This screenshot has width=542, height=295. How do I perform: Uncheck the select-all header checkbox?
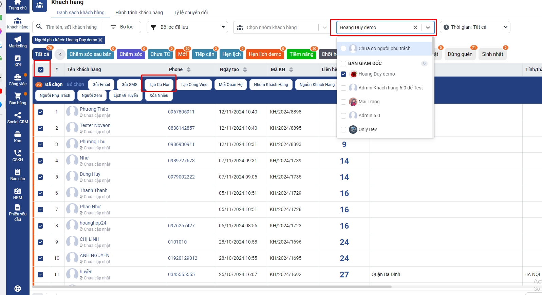[x=41, y=70]
